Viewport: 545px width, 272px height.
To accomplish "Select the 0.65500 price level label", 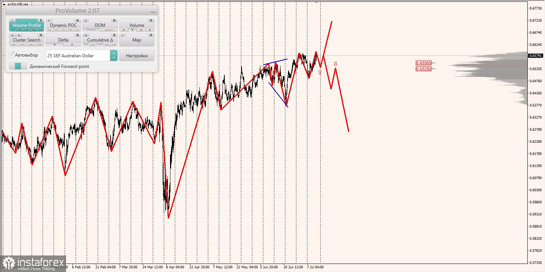I will 423,63.
